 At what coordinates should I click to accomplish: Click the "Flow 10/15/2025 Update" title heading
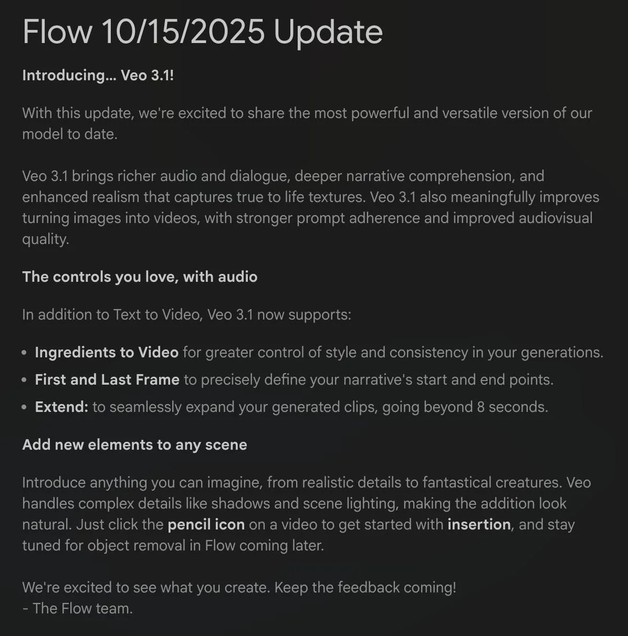[x=203, y=32]
